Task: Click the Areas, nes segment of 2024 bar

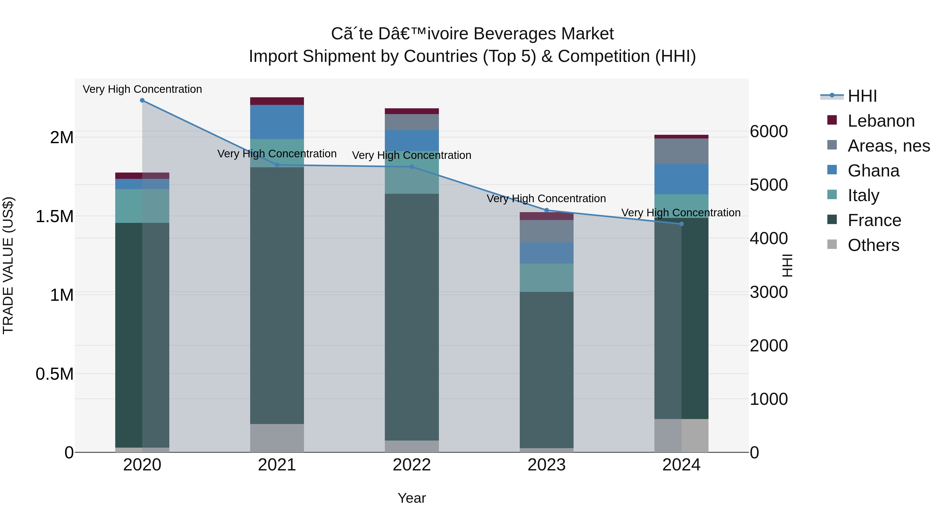Action: coord(681,151)
